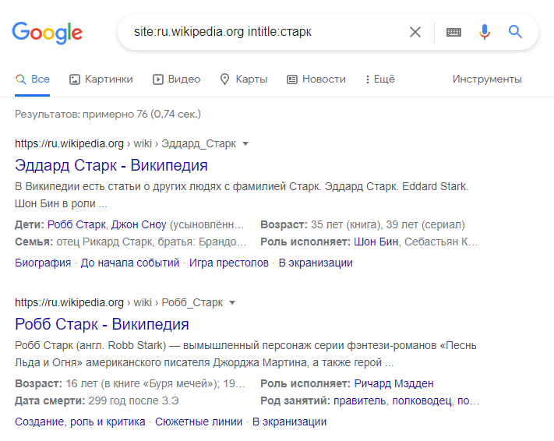This screenshot has width=554, height=441.
Task: Switch to the Видео tab
Action: click(x=177, y=79)
